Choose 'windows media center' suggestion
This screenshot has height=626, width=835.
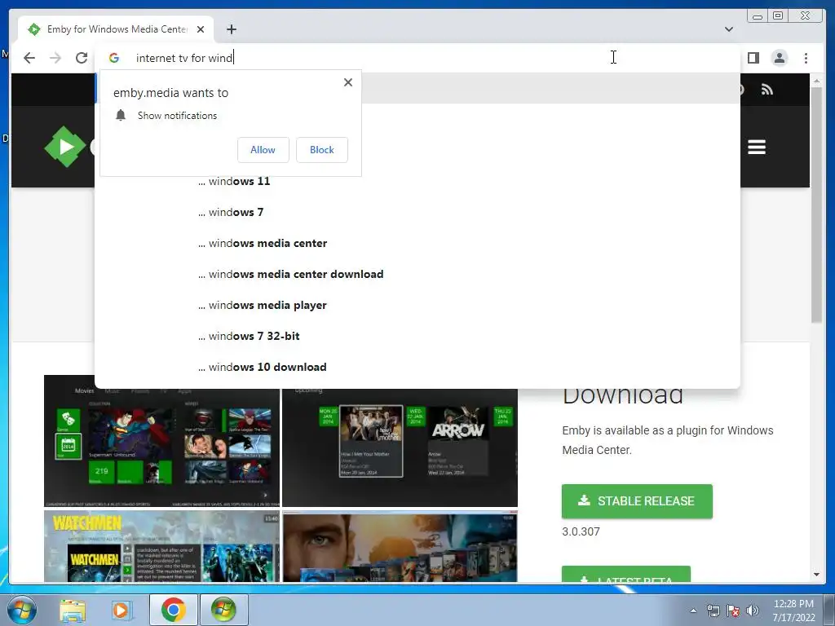(417, 243)
